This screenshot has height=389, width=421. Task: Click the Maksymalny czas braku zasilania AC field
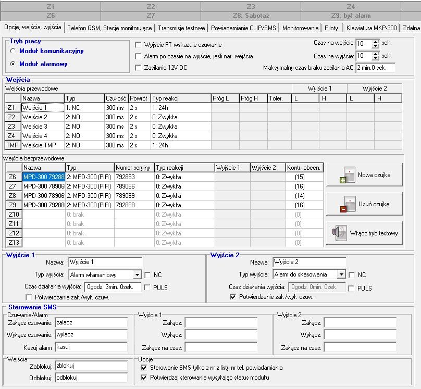pos(375,68)
